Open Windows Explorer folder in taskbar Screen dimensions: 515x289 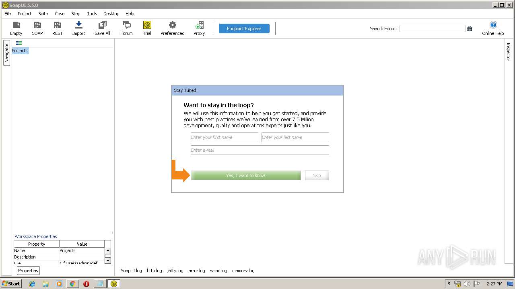[x=45, y=284]
